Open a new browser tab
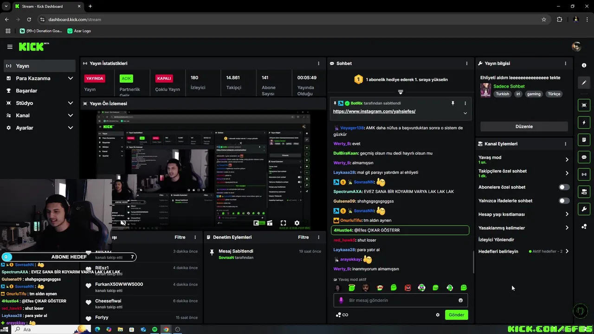Screen dimensions: 594x334 (90, 6)
